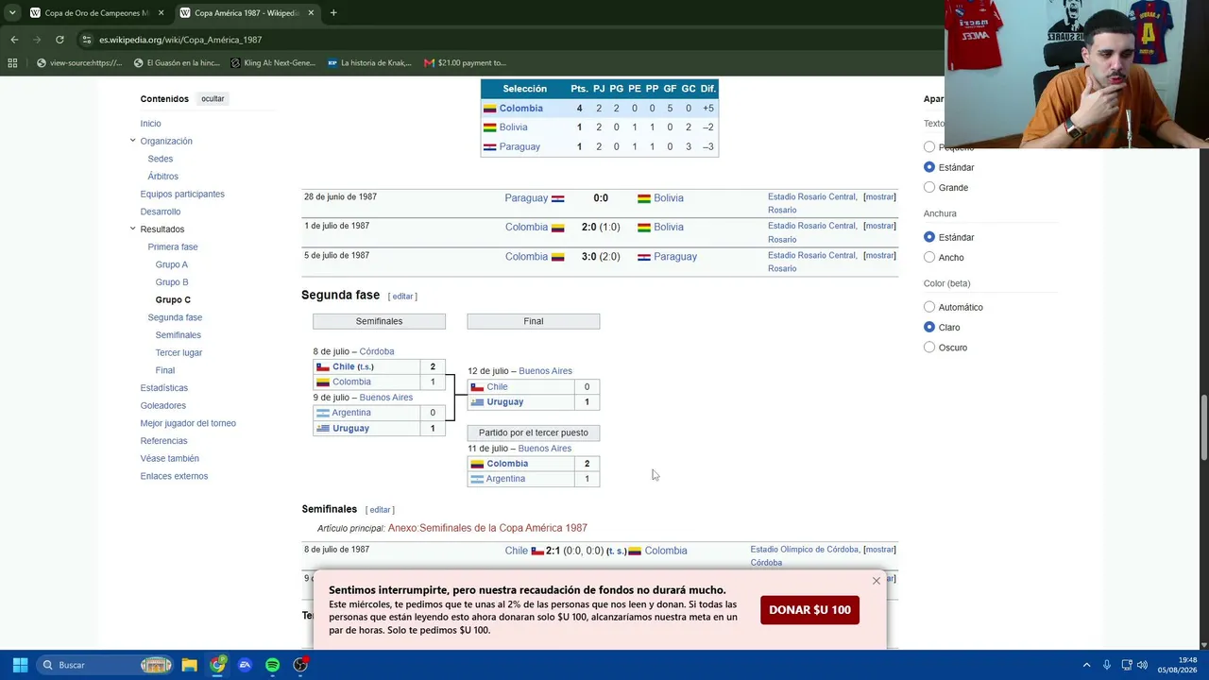The width and height of the screenshot is (1209, 680).
Task: Open the El Guasón bookmark
Action: 176,63
